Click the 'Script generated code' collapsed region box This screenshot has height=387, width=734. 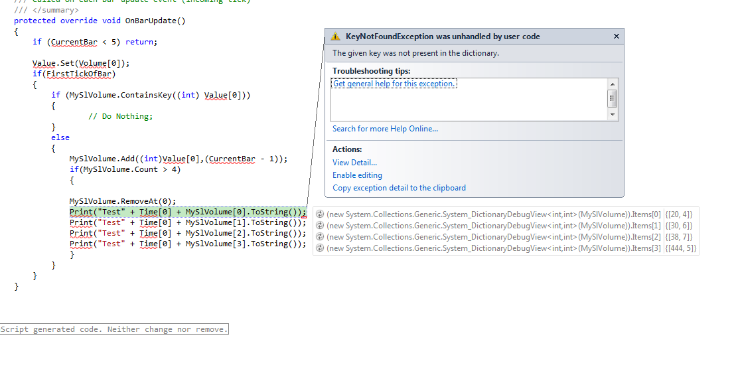[x=114, y=329]
